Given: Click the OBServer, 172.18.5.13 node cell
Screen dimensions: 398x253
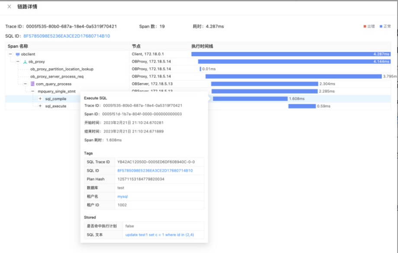Looking at the screenshot, I should (152, 84).
